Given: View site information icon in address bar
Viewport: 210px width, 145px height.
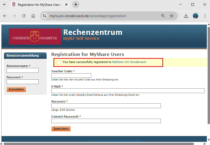Looking at the screenshot, I should click(44, 16).
